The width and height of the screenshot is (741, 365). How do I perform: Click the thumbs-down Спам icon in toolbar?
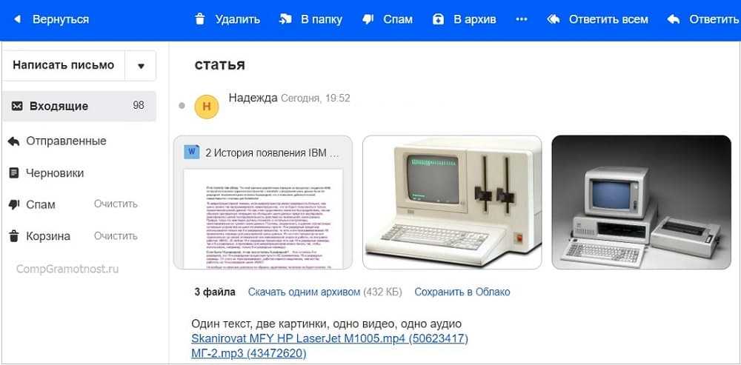point(368,19)
